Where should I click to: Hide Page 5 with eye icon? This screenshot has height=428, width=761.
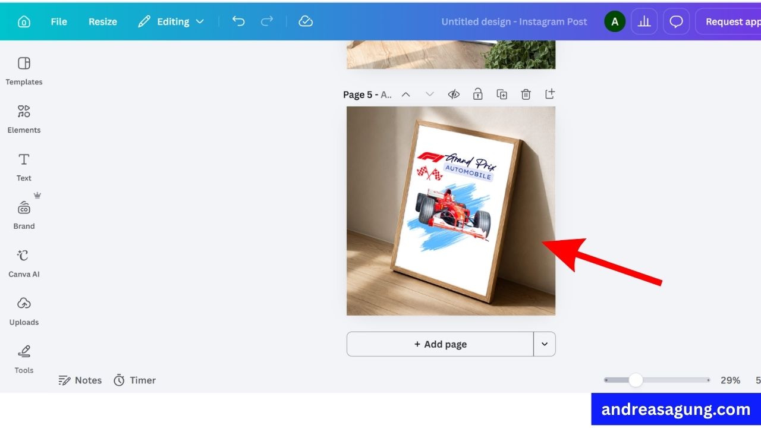coord(454,94)
